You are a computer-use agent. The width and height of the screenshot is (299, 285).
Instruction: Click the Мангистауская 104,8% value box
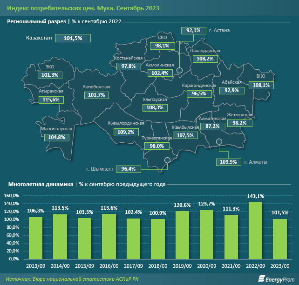tap(57, 138)
